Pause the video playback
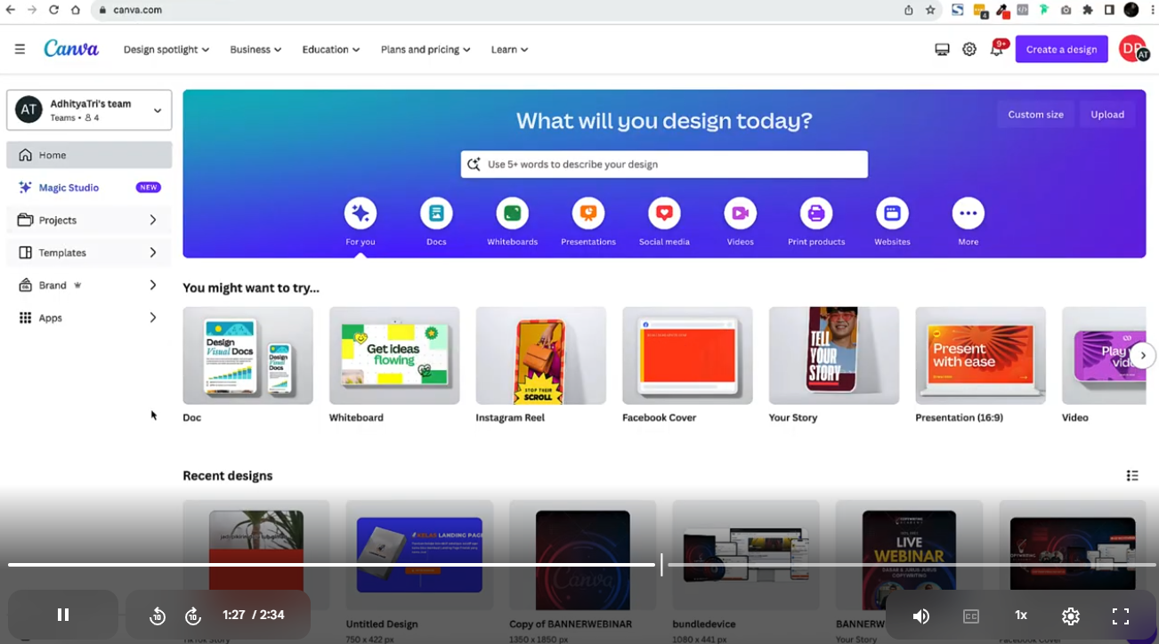This screenshot has height=644, width=1159. pyautogui.click(x=63, y=615)
